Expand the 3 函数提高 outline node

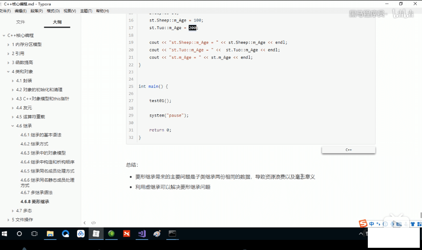(x=8, y=62)
